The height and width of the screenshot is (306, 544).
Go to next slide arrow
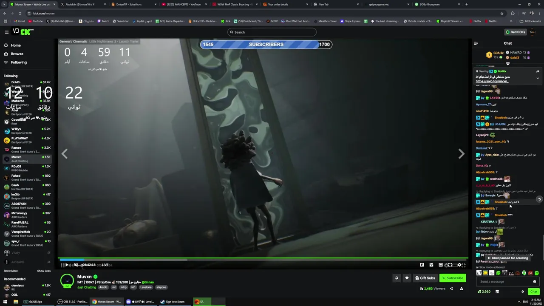[x=461, y=154]
